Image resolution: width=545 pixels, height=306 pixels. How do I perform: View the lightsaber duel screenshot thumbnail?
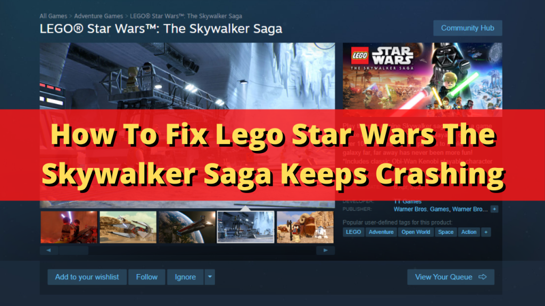tap(69, 227)
